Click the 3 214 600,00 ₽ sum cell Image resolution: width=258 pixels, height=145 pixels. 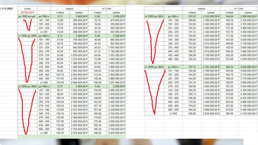coord(211,94)
